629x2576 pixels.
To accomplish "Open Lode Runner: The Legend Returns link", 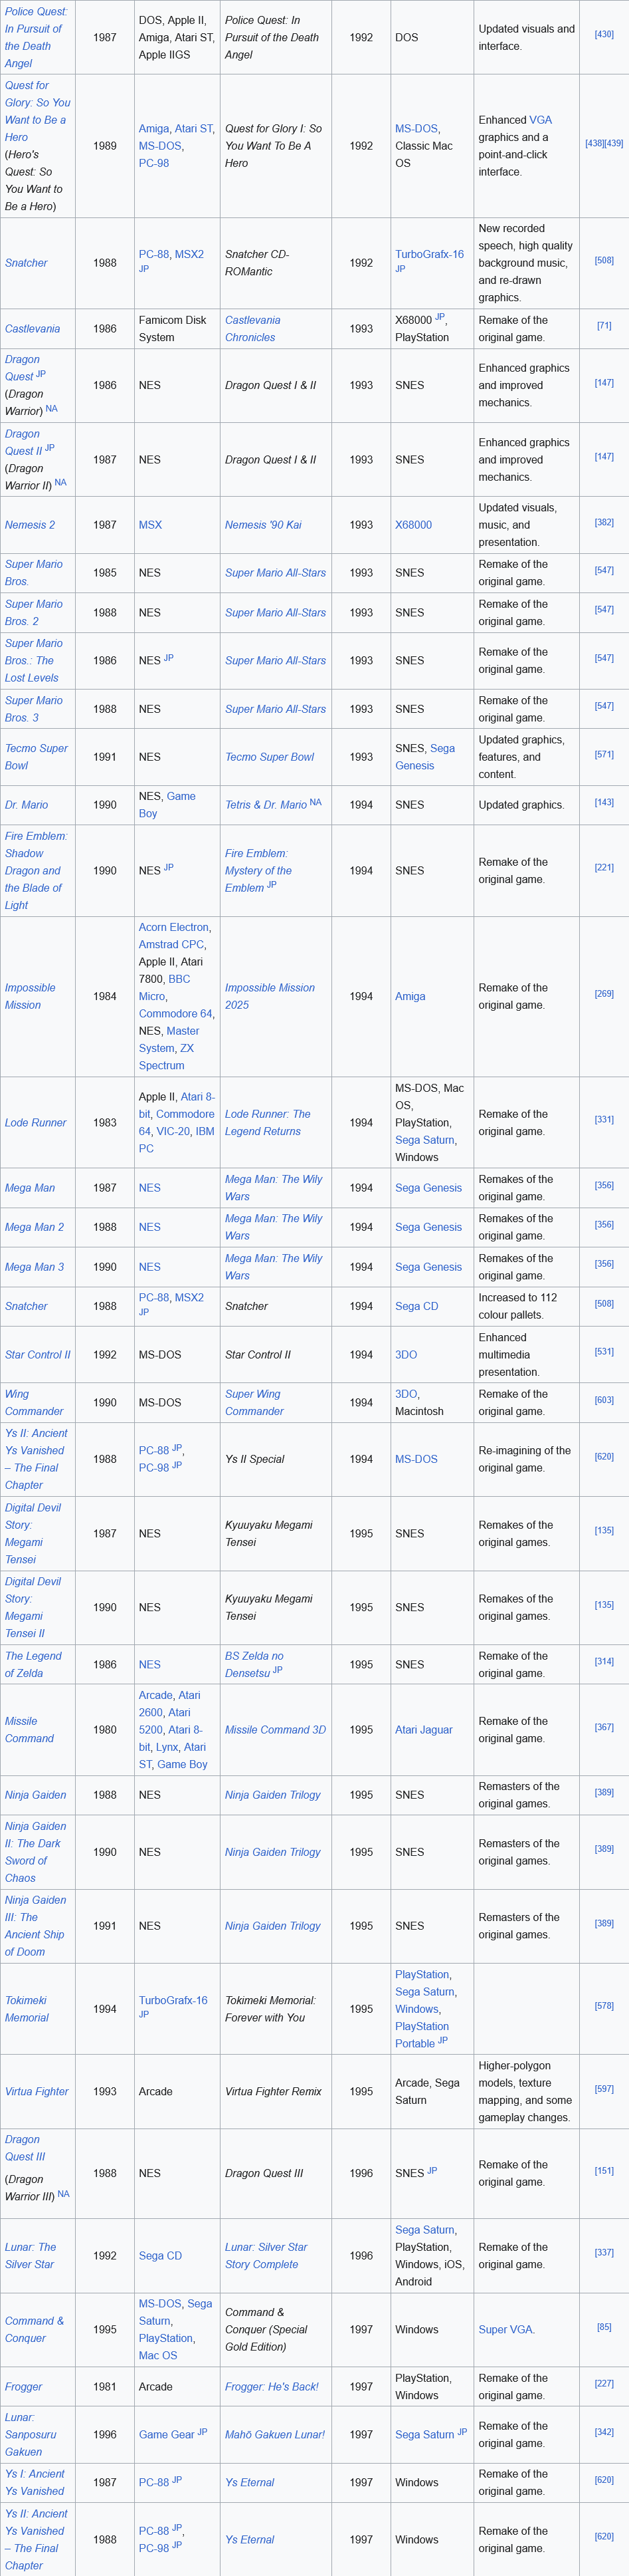I will (268, 1123).
